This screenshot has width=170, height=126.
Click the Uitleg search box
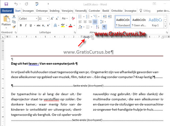coord(145,11)
